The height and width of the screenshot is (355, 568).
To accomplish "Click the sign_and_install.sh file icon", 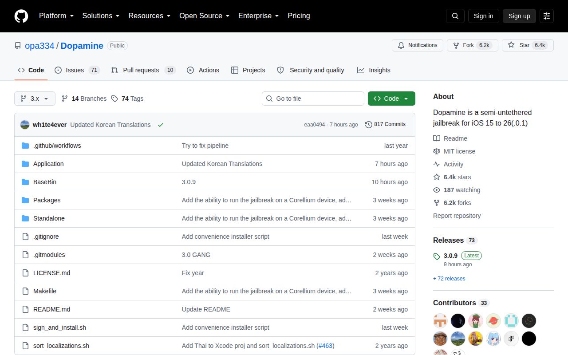I will pos(25,327).
